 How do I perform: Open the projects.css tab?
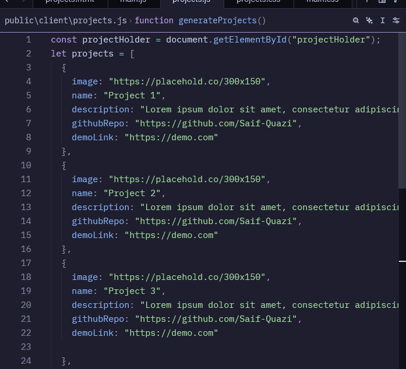tap(258, 2)
